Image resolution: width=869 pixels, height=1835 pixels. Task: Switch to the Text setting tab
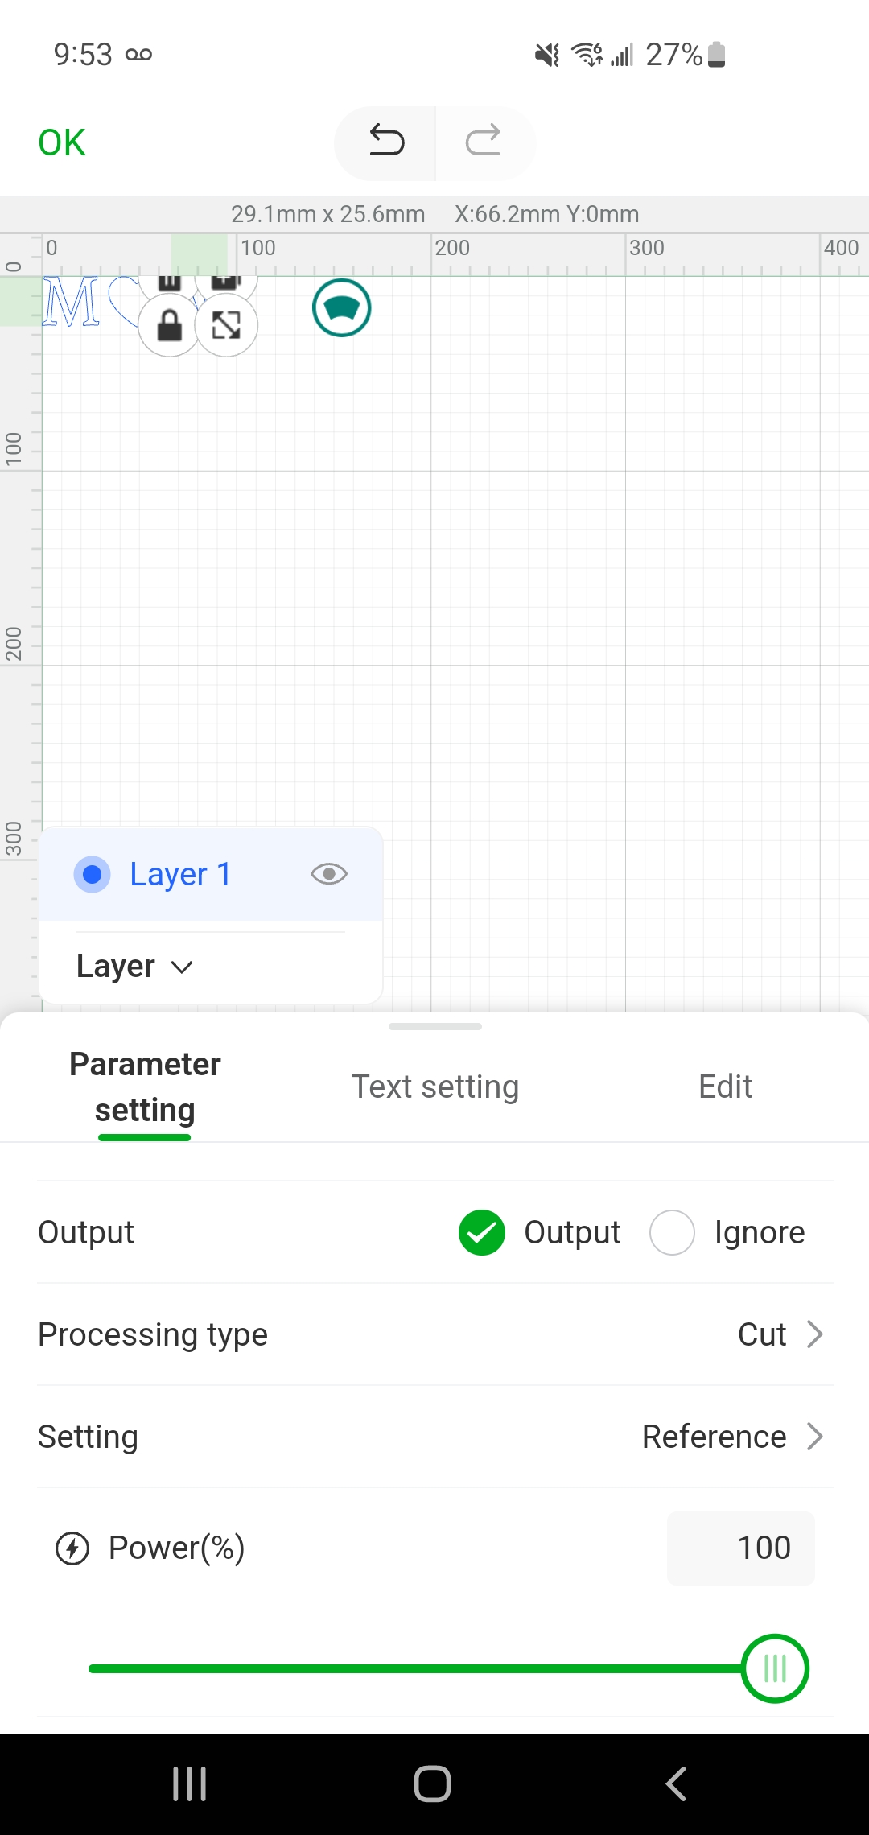[434, 1087]
